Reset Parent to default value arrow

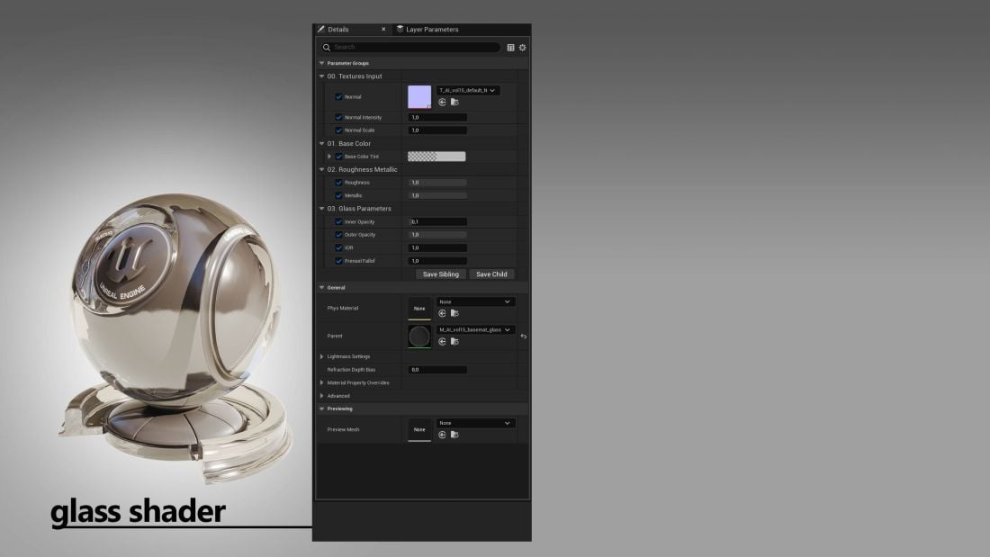524,337
